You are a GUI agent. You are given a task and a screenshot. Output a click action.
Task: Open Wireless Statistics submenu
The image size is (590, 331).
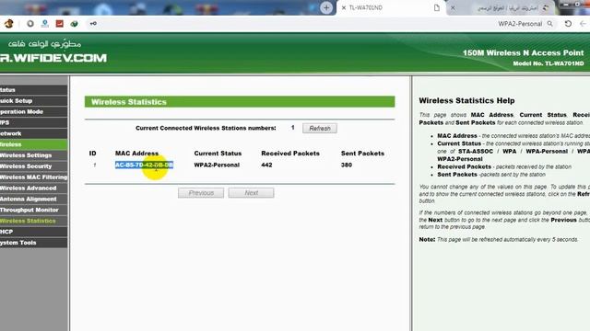click(34, 221)
